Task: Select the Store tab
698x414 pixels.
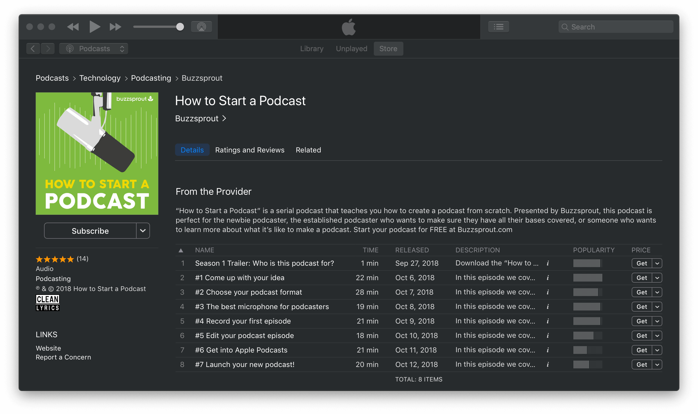Action: coord(388,49)
